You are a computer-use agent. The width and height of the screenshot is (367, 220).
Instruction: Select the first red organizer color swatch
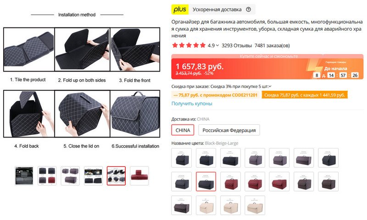click(x=230, y=181)
